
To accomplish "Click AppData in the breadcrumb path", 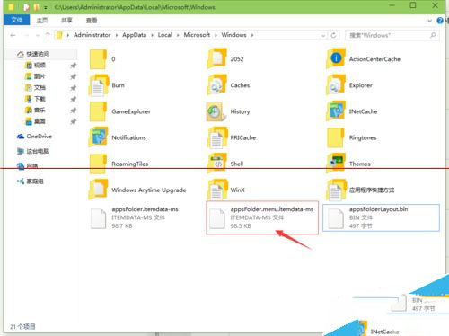I will tap(135, 35).
